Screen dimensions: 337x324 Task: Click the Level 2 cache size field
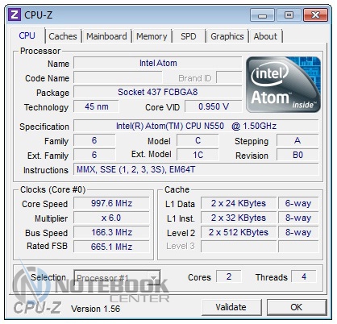239,232
